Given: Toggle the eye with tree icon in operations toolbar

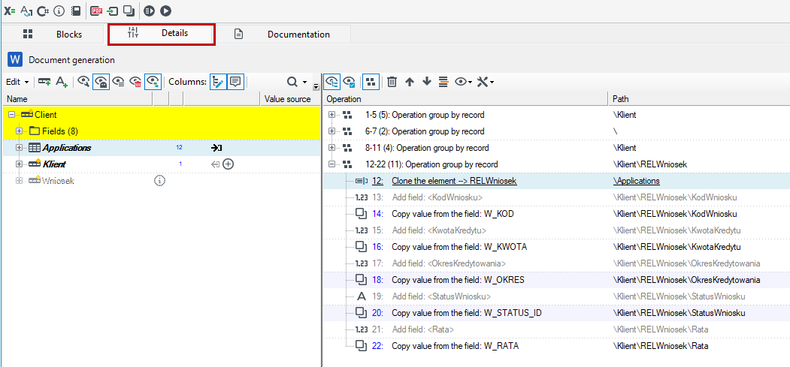Looking at the screenshot, I should click(x=331, y=82).
